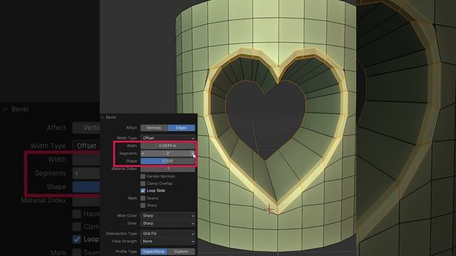
Task: Open the Miter Outer Sharp dropdown
Action: coord(167,215)
